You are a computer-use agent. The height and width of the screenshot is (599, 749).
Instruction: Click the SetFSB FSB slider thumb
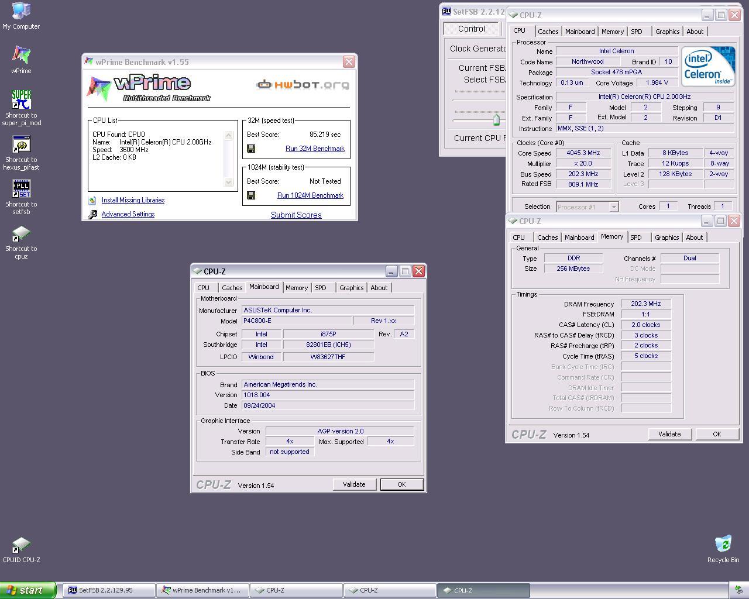click(496, 120)
